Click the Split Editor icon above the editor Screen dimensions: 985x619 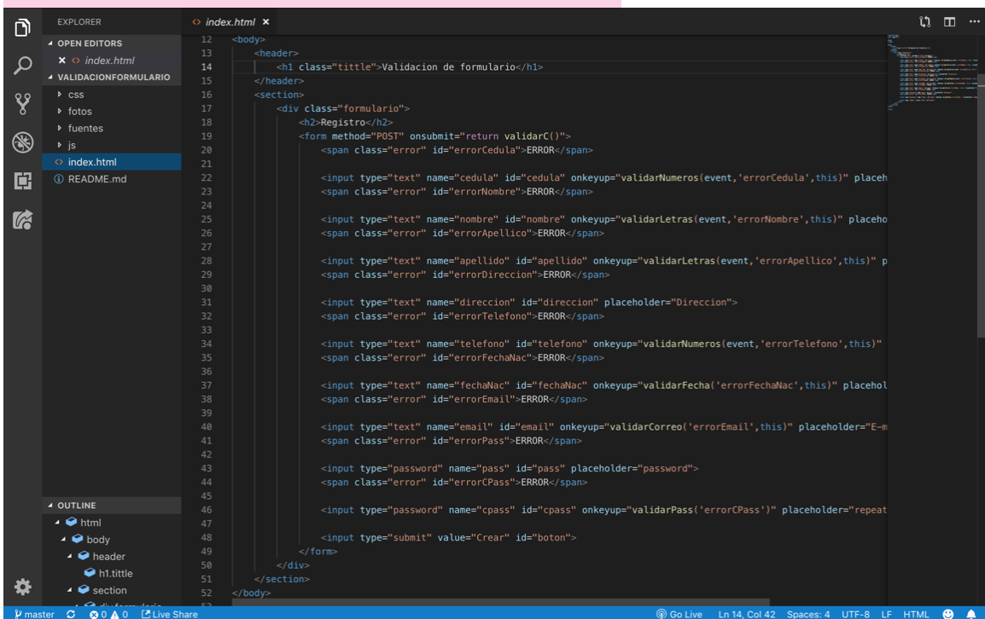click(949, 22)
